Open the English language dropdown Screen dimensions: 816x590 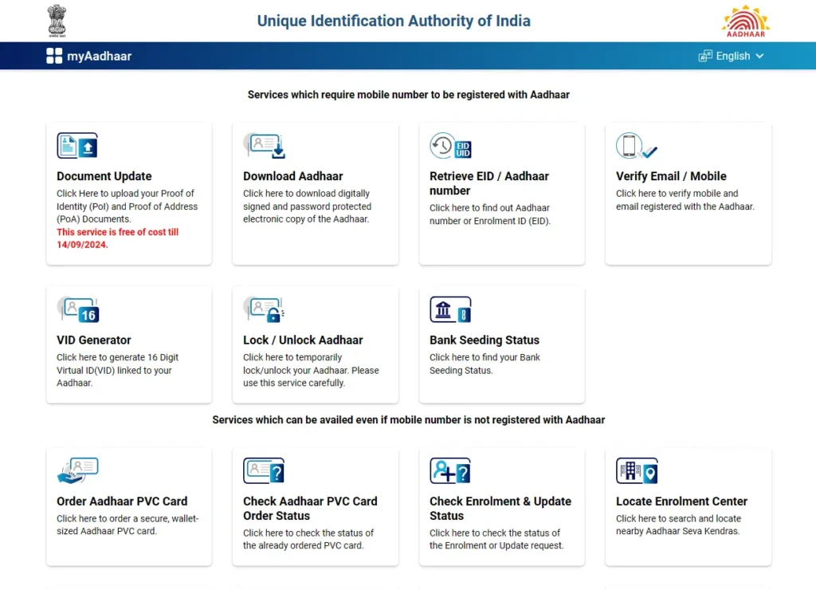732,56
